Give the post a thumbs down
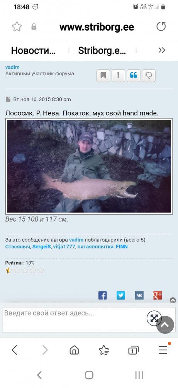This screenshot has width=178, height=388. point(149,76)
